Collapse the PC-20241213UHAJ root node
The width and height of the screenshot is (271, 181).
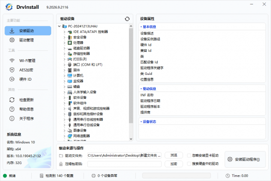click(x=59, y=26)
